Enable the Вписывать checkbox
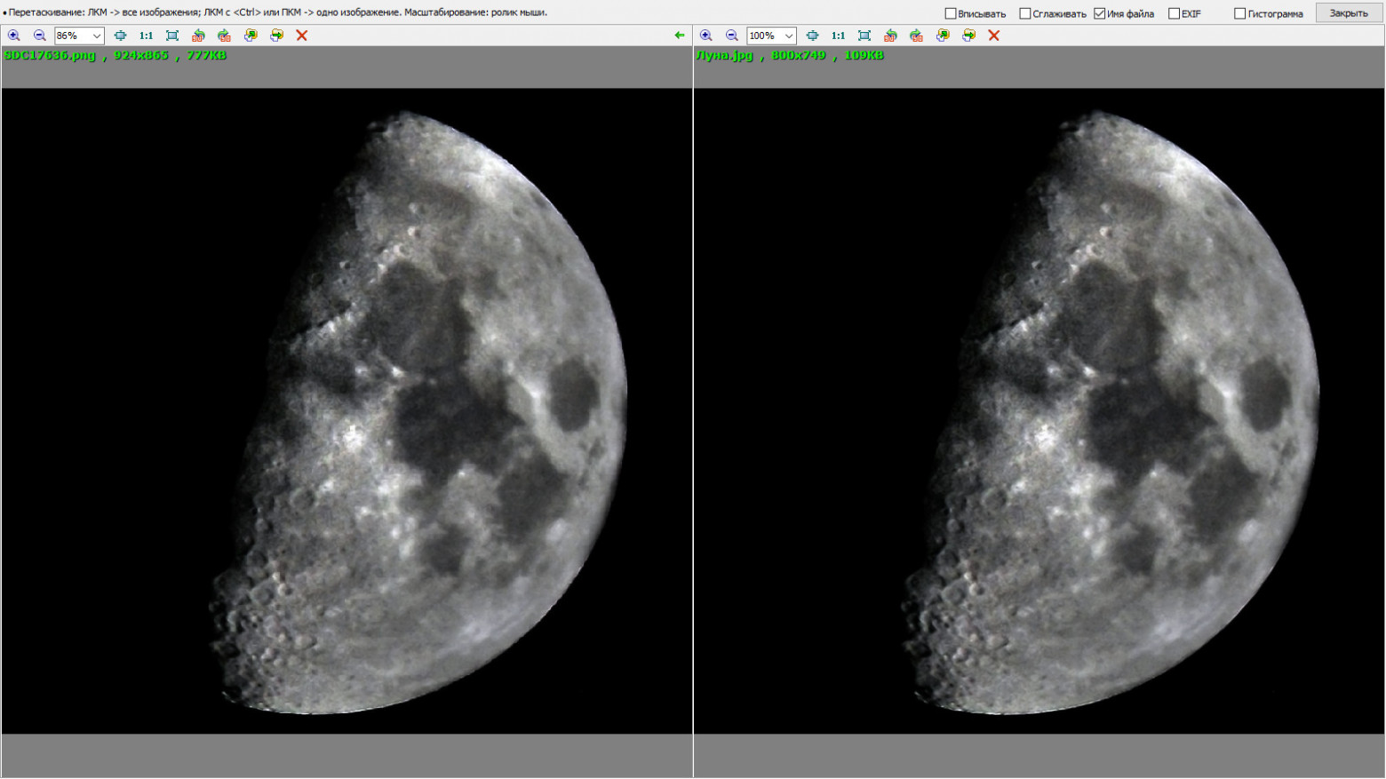1386x779 pixels. tap(951, 13)
